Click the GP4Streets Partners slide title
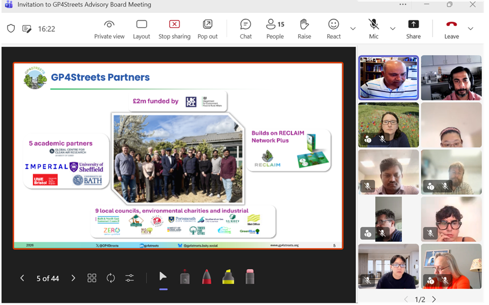The height and width of the screenshot is (305, 489). click(100, 77)
